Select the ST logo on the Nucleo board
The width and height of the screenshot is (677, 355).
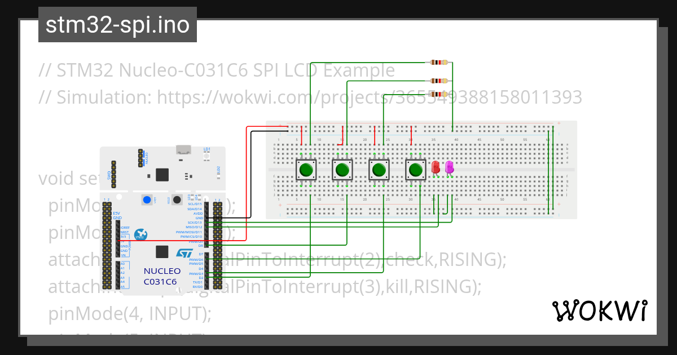184,252
